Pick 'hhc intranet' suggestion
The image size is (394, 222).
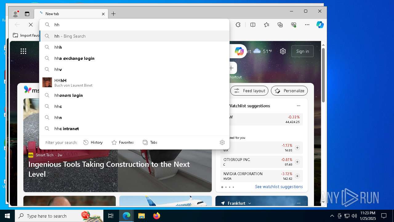click(x=135, y=129)
